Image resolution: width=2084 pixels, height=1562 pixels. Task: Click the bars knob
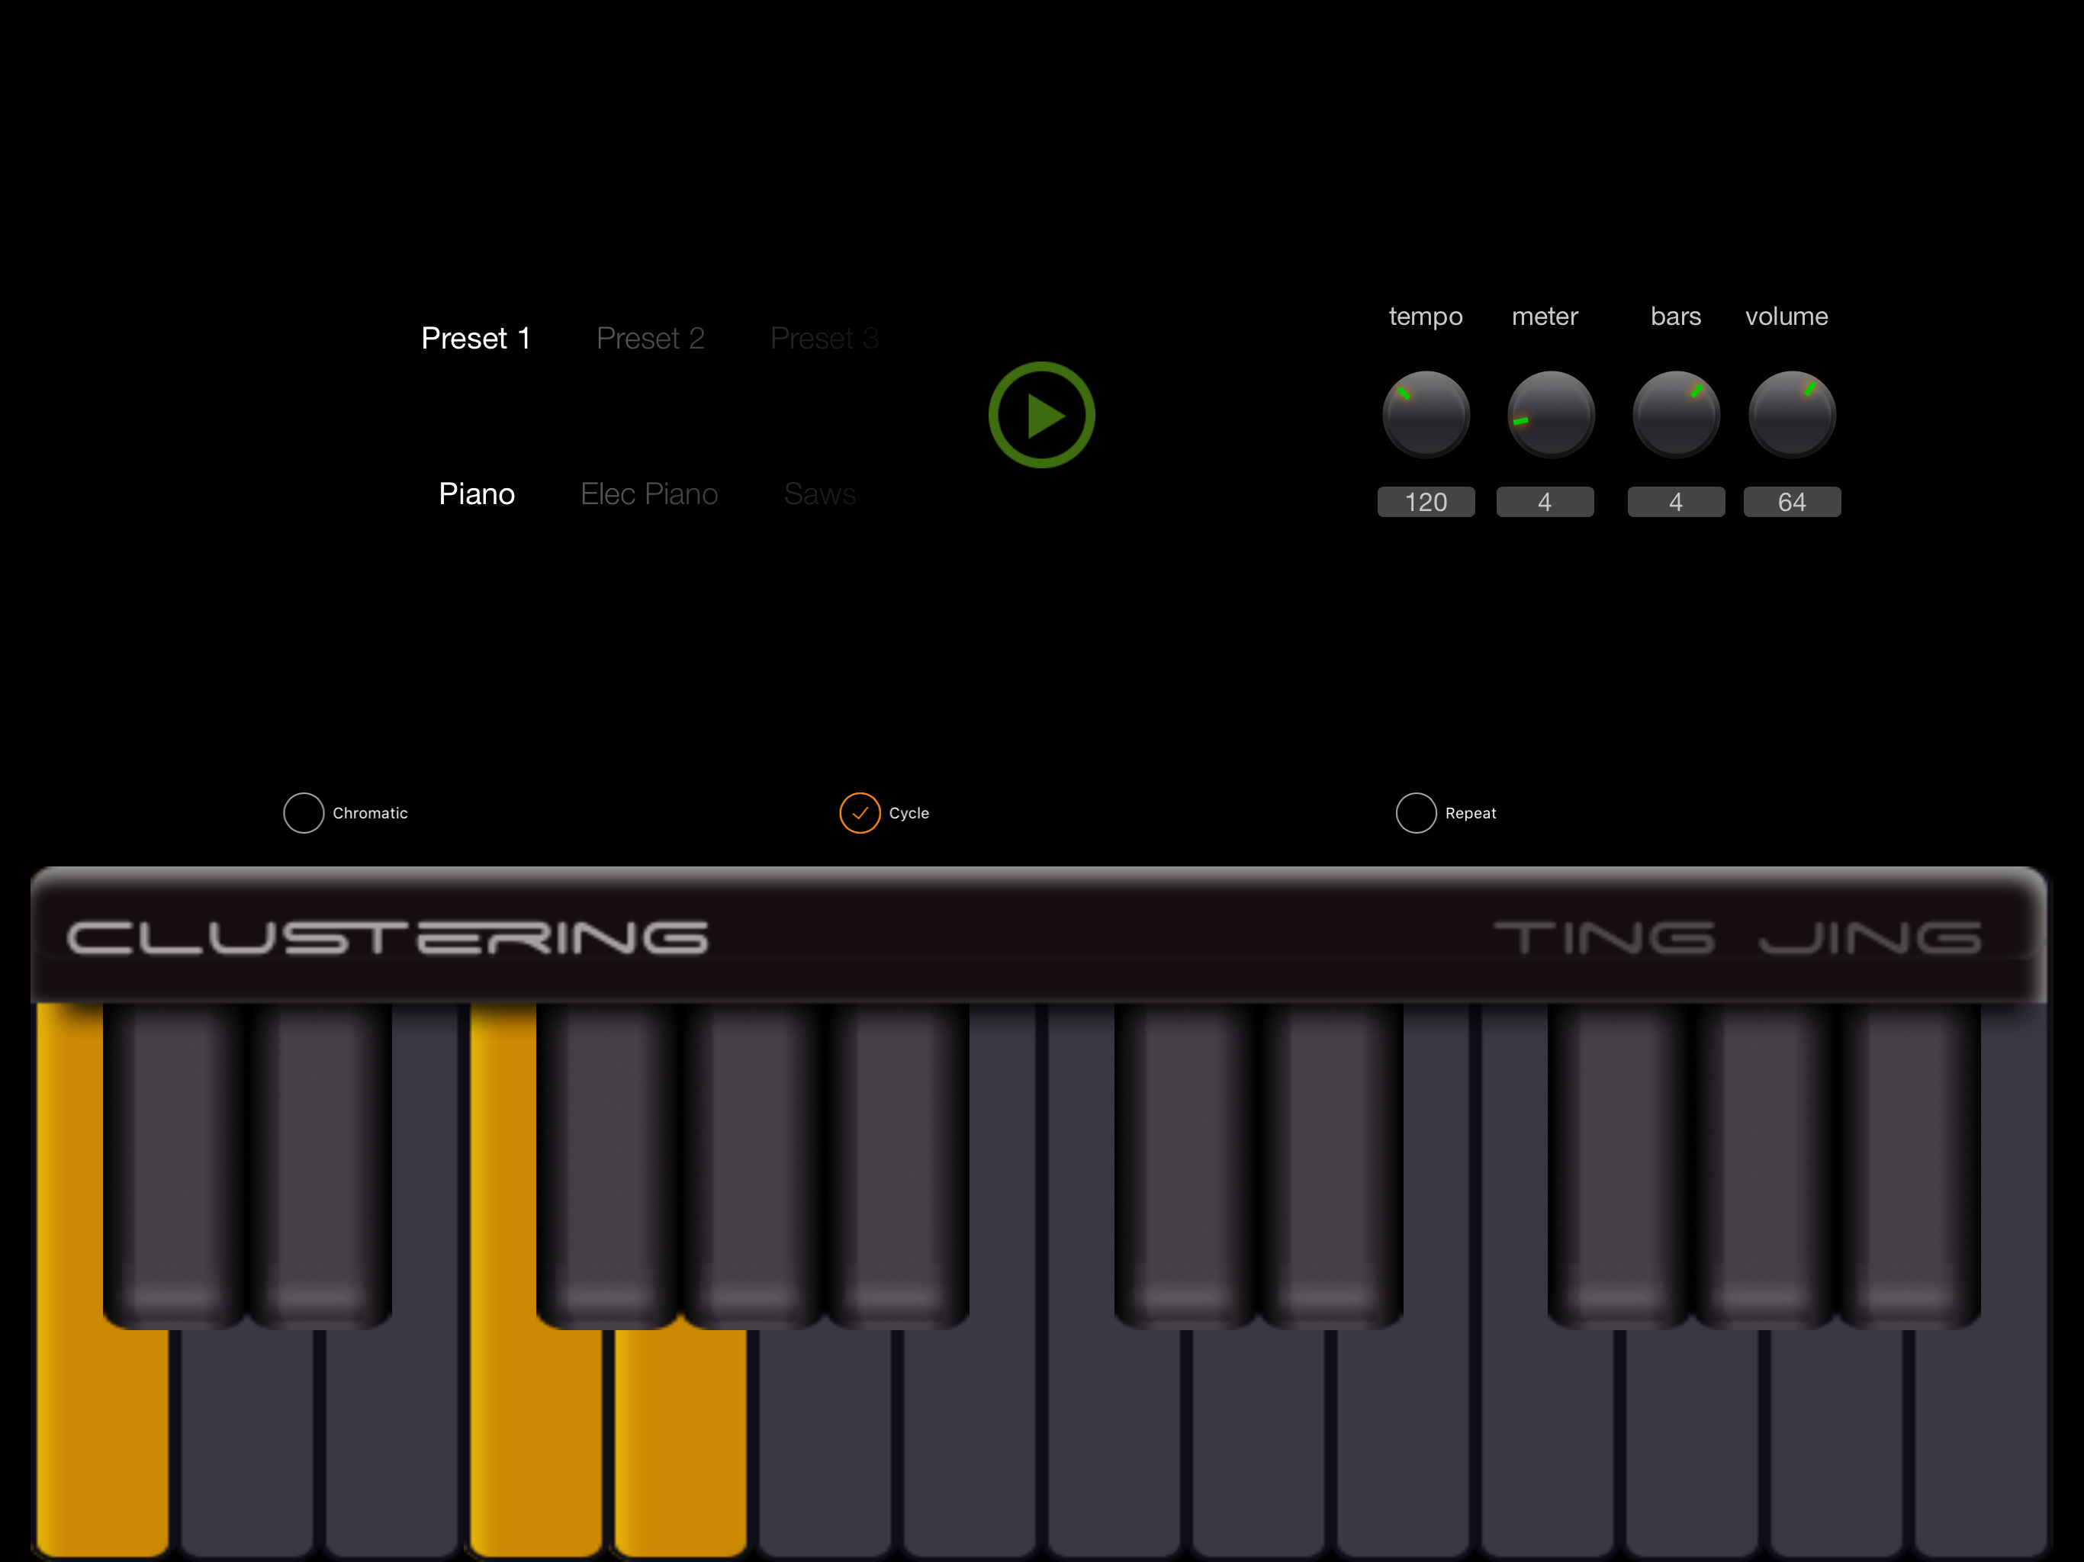point(1675,414)
